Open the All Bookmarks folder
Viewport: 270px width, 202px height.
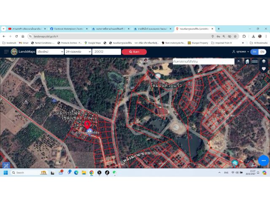(259, 43)
